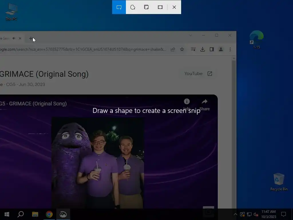The image size is (293, 220).
Task: Select the Rectangular Snip mode
Action: 119,7
